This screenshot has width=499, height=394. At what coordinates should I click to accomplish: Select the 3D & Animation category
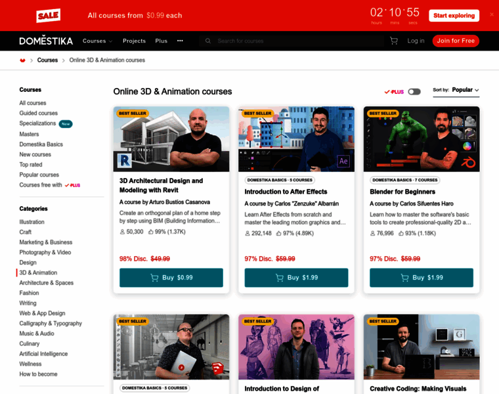38,273
